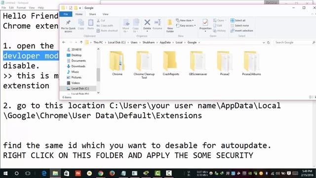Open the Open dropdown in ribbon

pyautogui.click(x=220, y=20)
